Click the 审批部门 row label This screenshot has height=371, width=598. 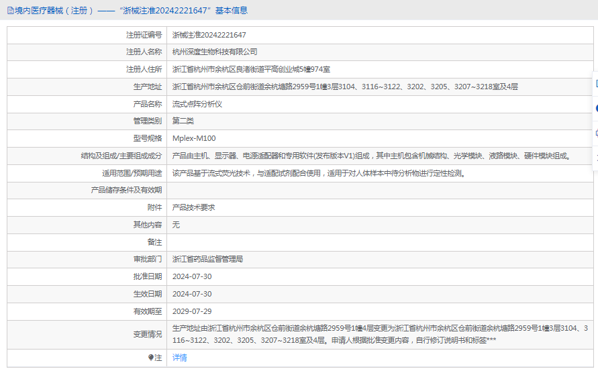pos(147,259)
